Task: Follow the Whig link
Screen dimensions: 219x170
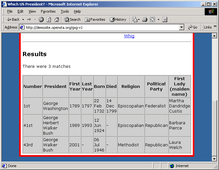Action: coord(129,36)
